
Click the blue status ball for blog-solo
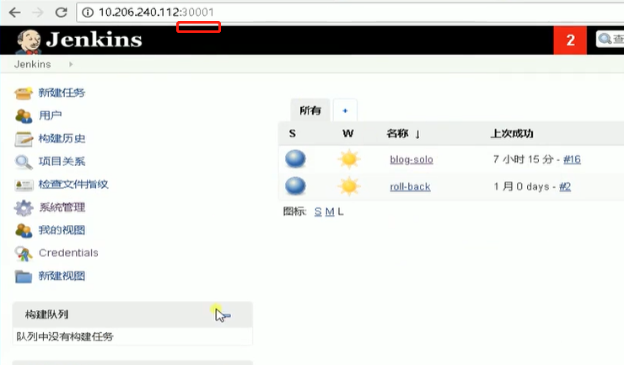pyautogui.click(x=295, y=158)
